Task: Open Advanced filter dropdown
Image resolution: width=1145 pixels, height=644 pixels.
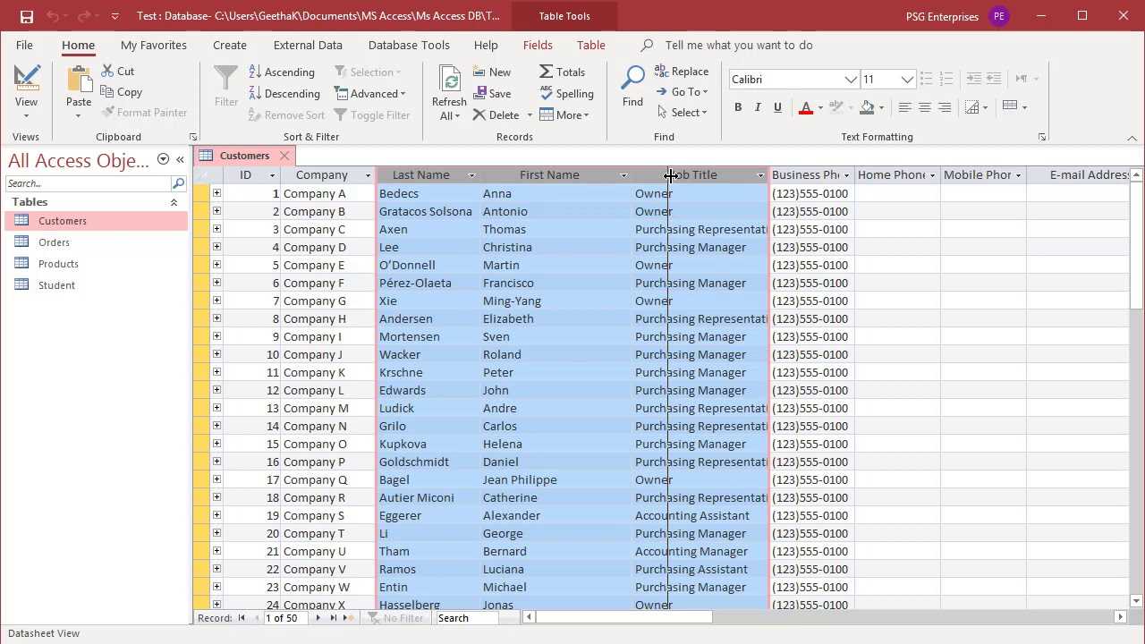Action: click(x=370, y=93)
